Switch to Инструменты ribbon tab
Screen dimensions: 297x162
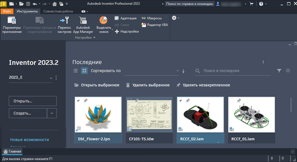27,11
